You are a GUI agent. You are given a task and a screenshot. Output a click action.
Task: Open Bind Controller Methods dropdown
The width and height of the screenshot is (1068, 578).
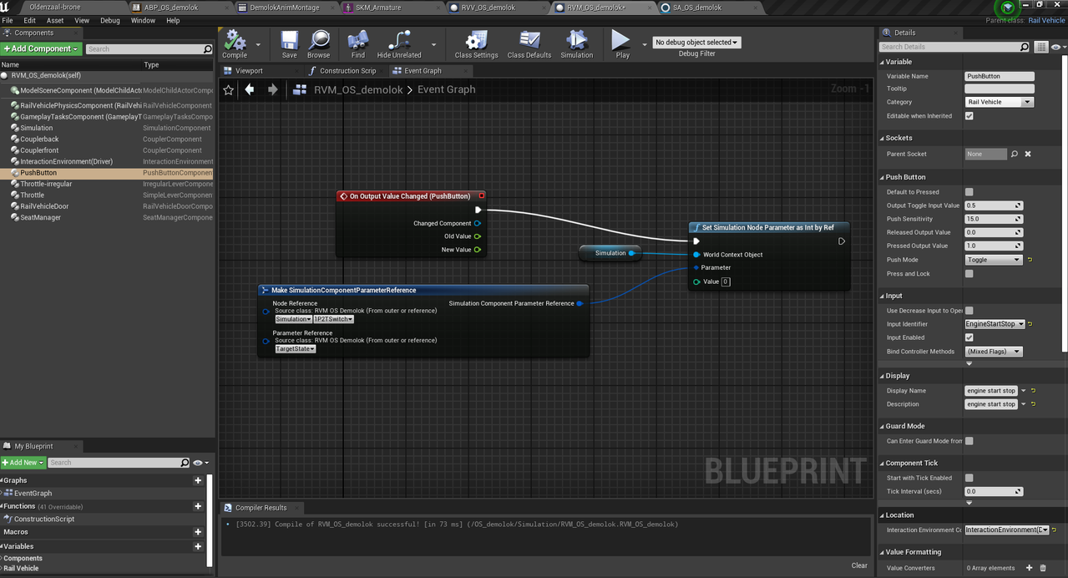click(x=993, y=352)
